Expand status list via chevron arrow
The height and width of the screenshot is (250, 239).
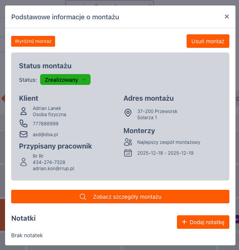pos(84,80)
